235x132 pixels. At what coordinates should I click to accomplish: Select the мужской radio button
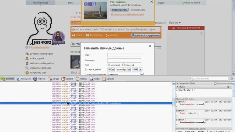tap(109, 65)
